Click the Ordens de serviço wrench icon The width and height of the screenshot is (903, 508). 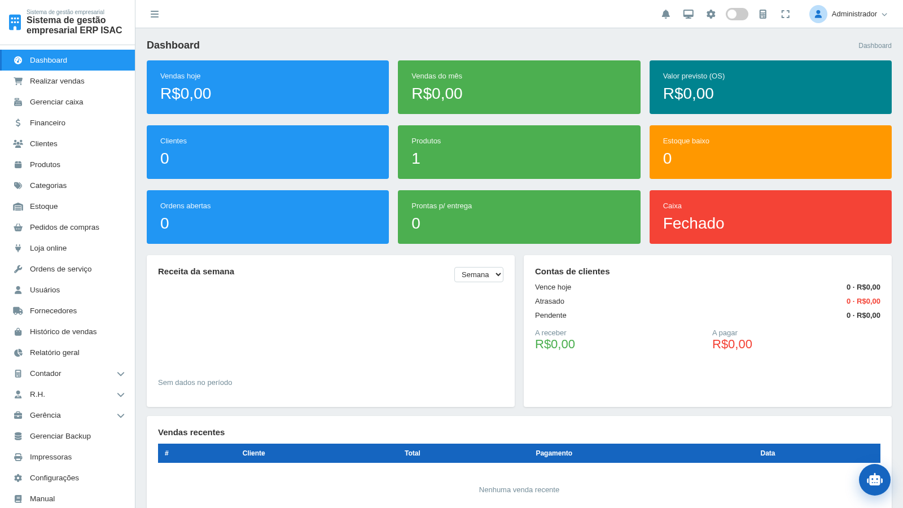[x=18, y=269]
